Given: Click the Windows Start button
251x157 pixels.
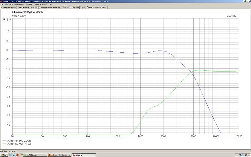Looking at the screenshot, I should [x=4, y=155].
